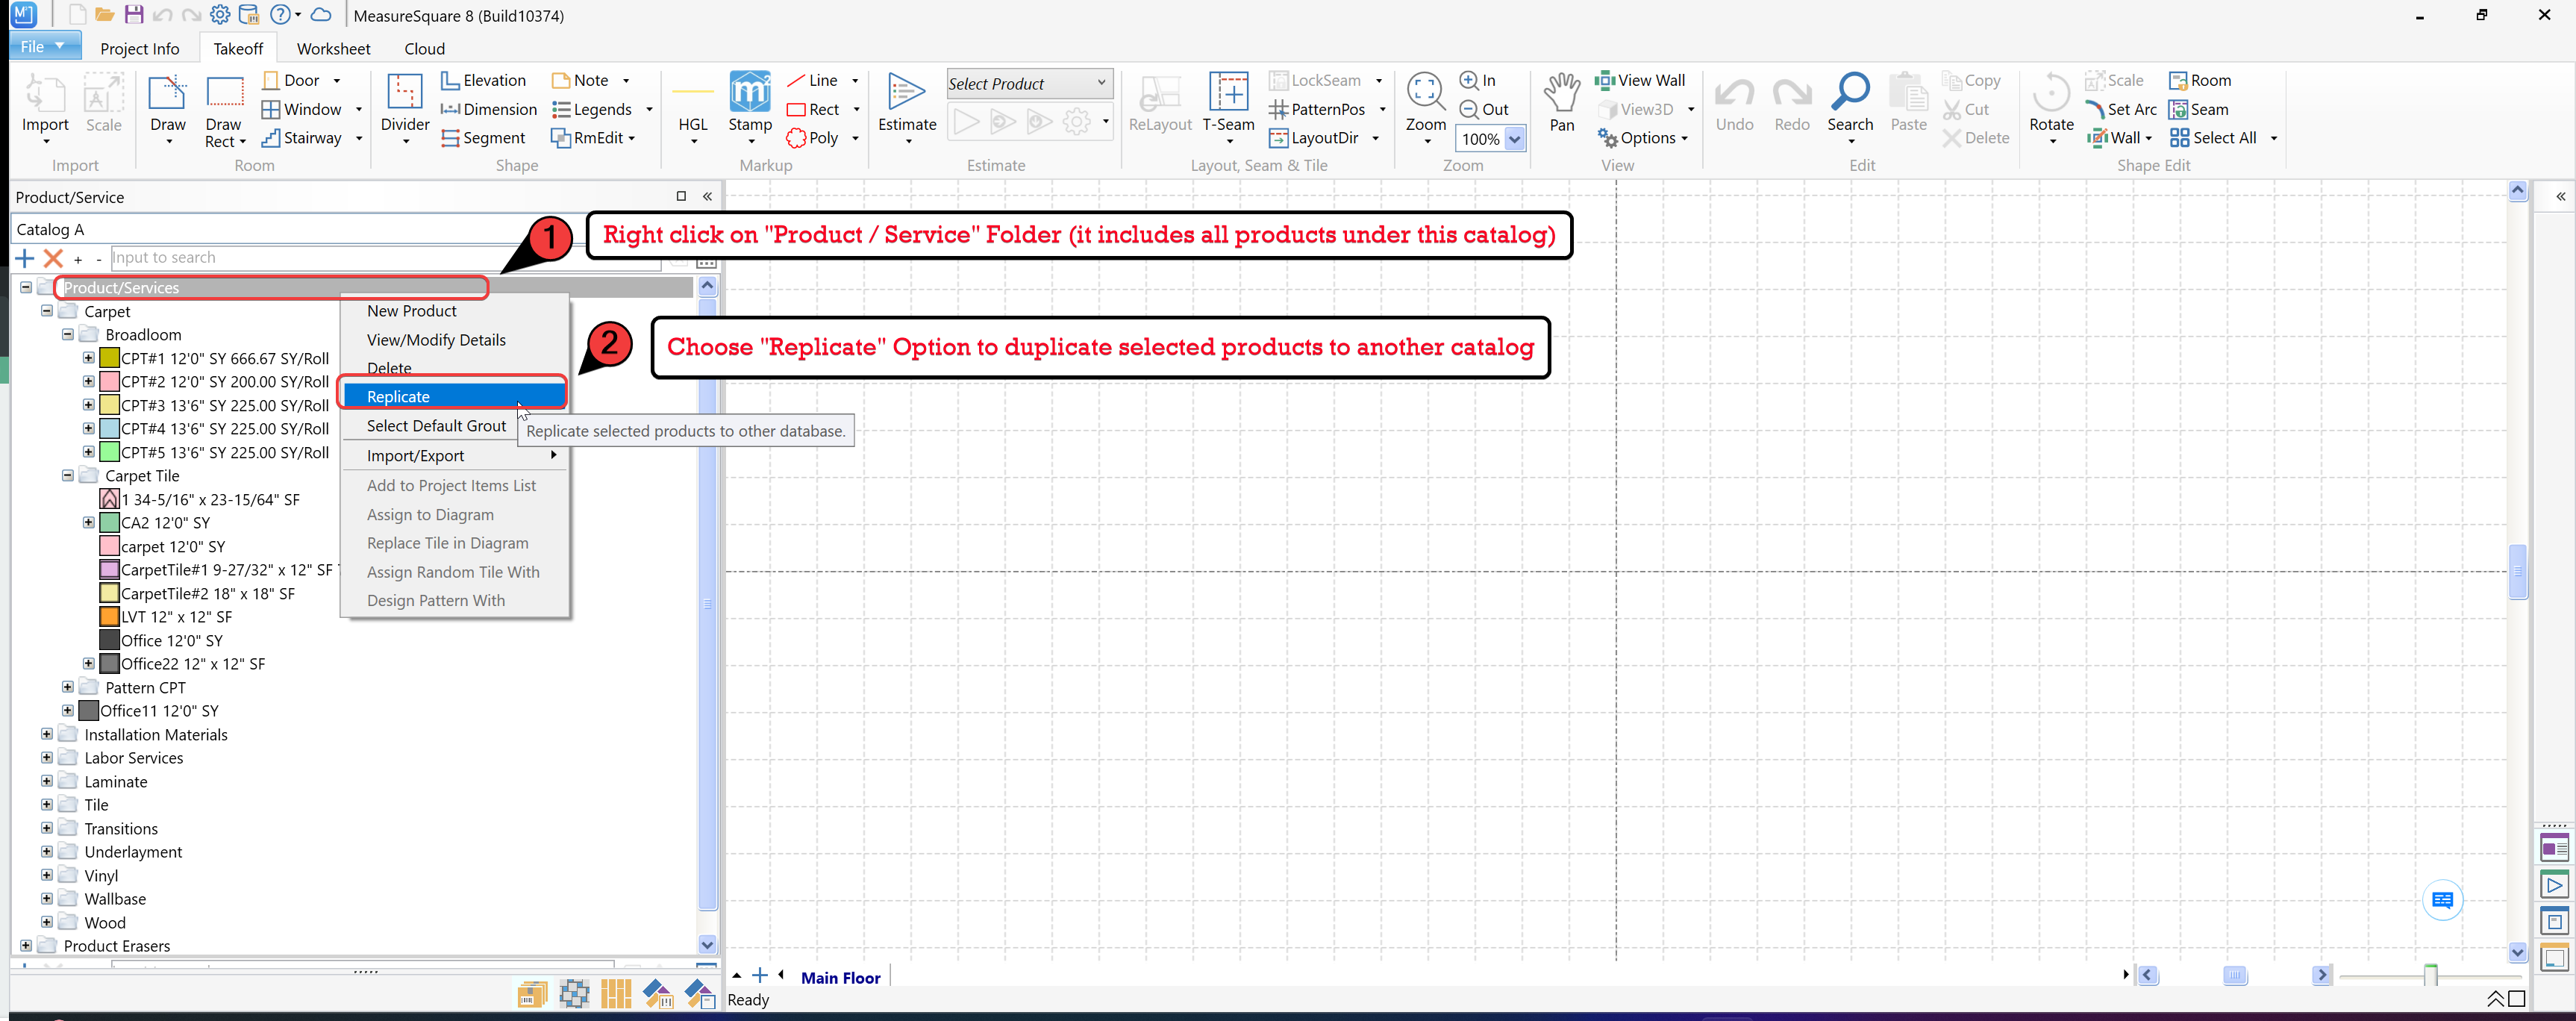Image resolution: width=2576 pixels, height=1021 pixels.
Task: Click the Select All button
Action: point(2213,138)
